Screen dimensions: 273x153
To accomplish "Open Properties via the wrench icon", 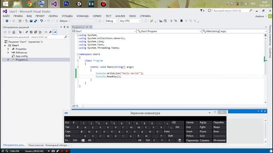I will click(x=50, y=32).
